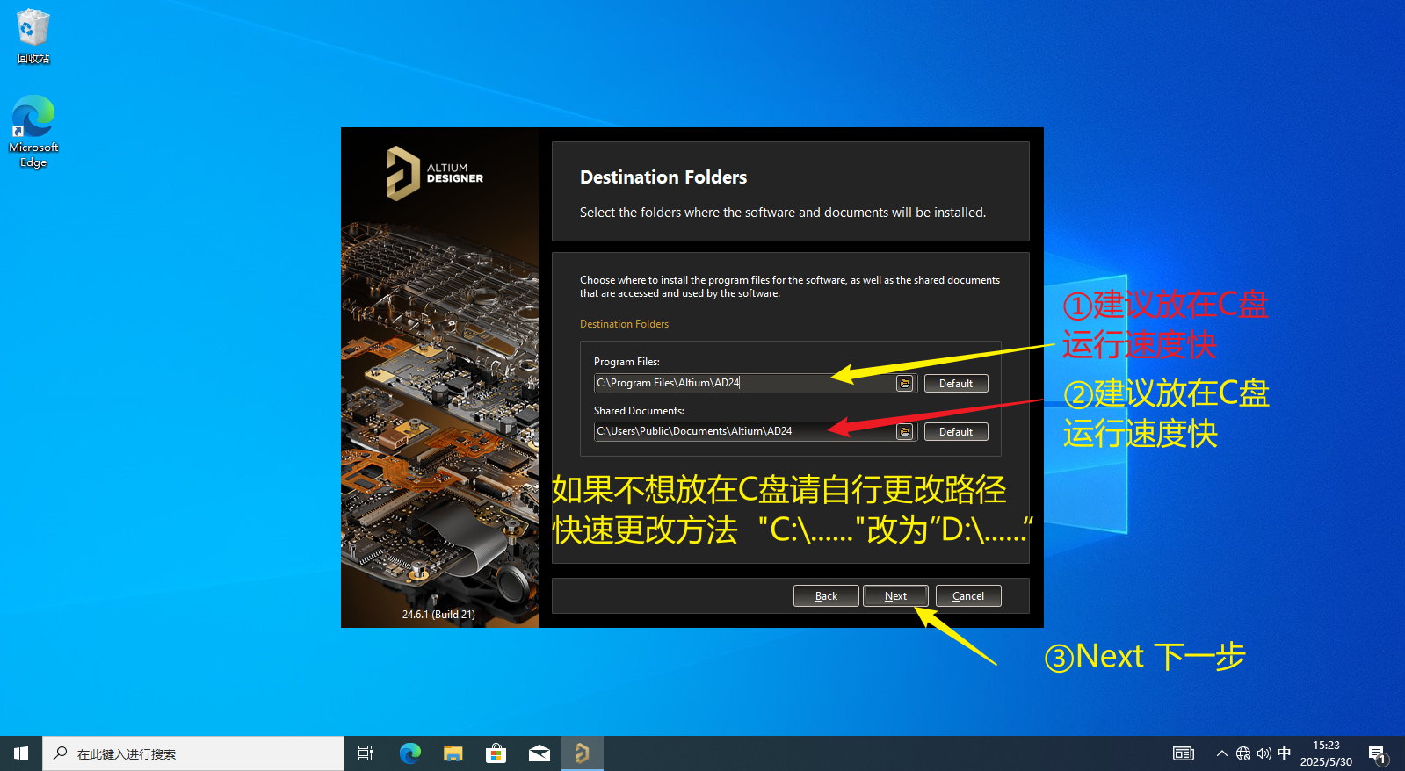
Task: Click the version text '24.6.1 (Build 21)'
Action: [x=438, y=615]
